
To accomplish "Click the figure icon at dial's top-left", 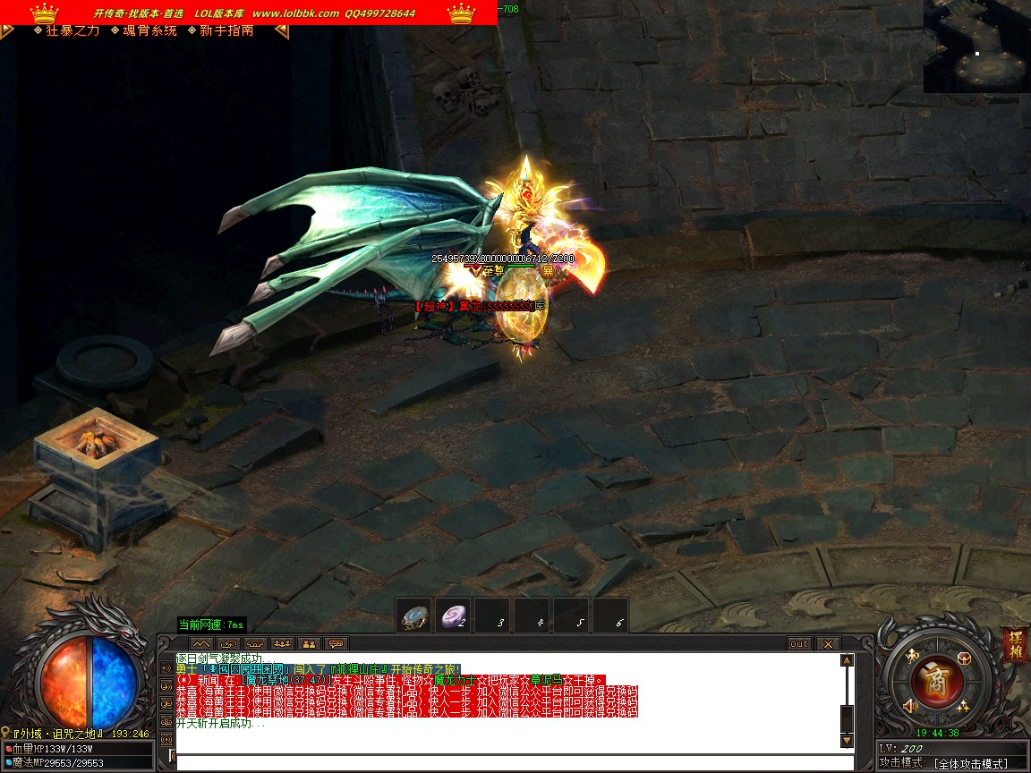I will pos(911,657).
